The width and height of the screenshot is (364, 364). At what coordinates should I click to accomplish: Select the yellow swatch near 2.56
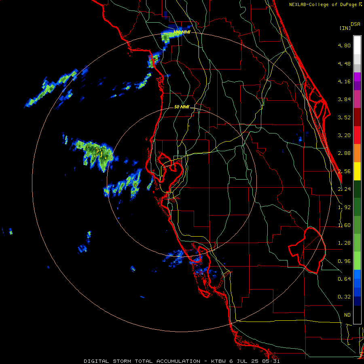(357, 171)
